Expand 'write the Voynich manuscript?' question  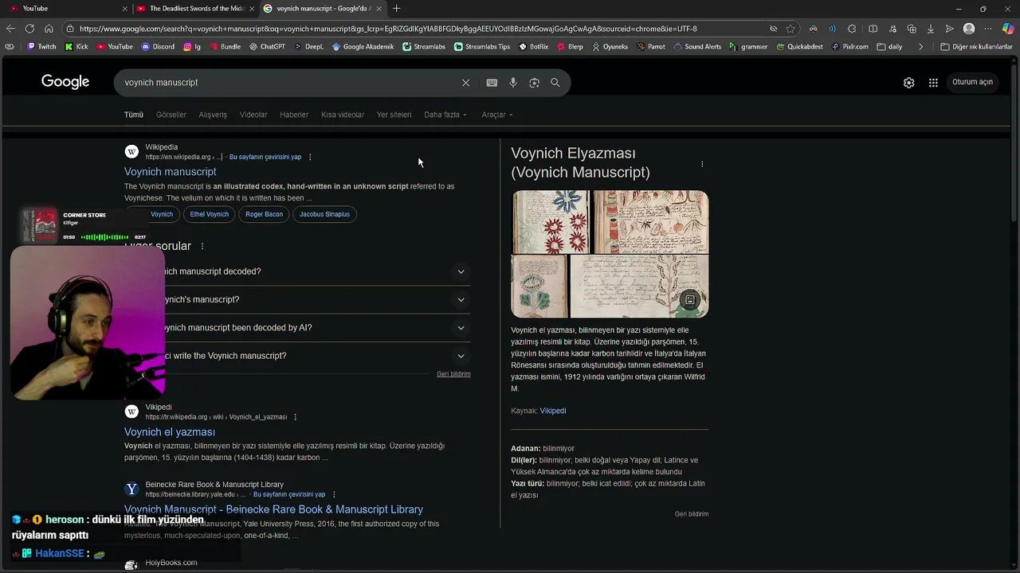[x=298, y=356]
